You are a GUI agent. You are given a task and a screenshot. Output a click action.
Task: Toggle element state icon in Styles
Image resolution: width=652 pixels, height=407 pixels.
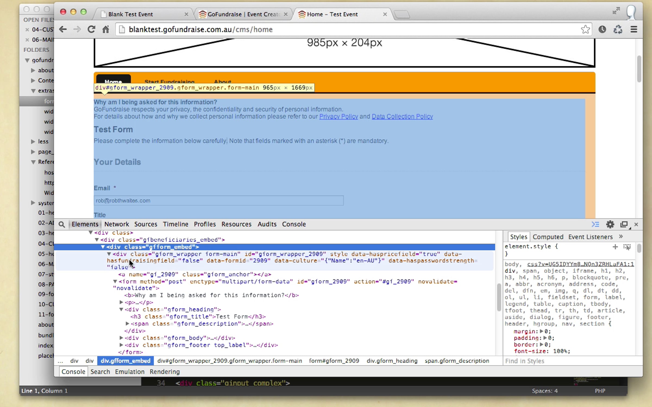click(x=627, y=247)
